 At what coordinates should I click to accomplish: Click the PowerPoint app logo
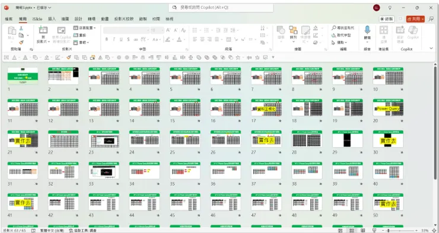tap(7, 8)
